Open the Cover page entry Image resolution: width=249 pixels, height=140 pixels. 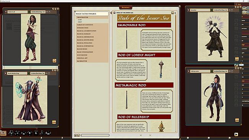80,20
